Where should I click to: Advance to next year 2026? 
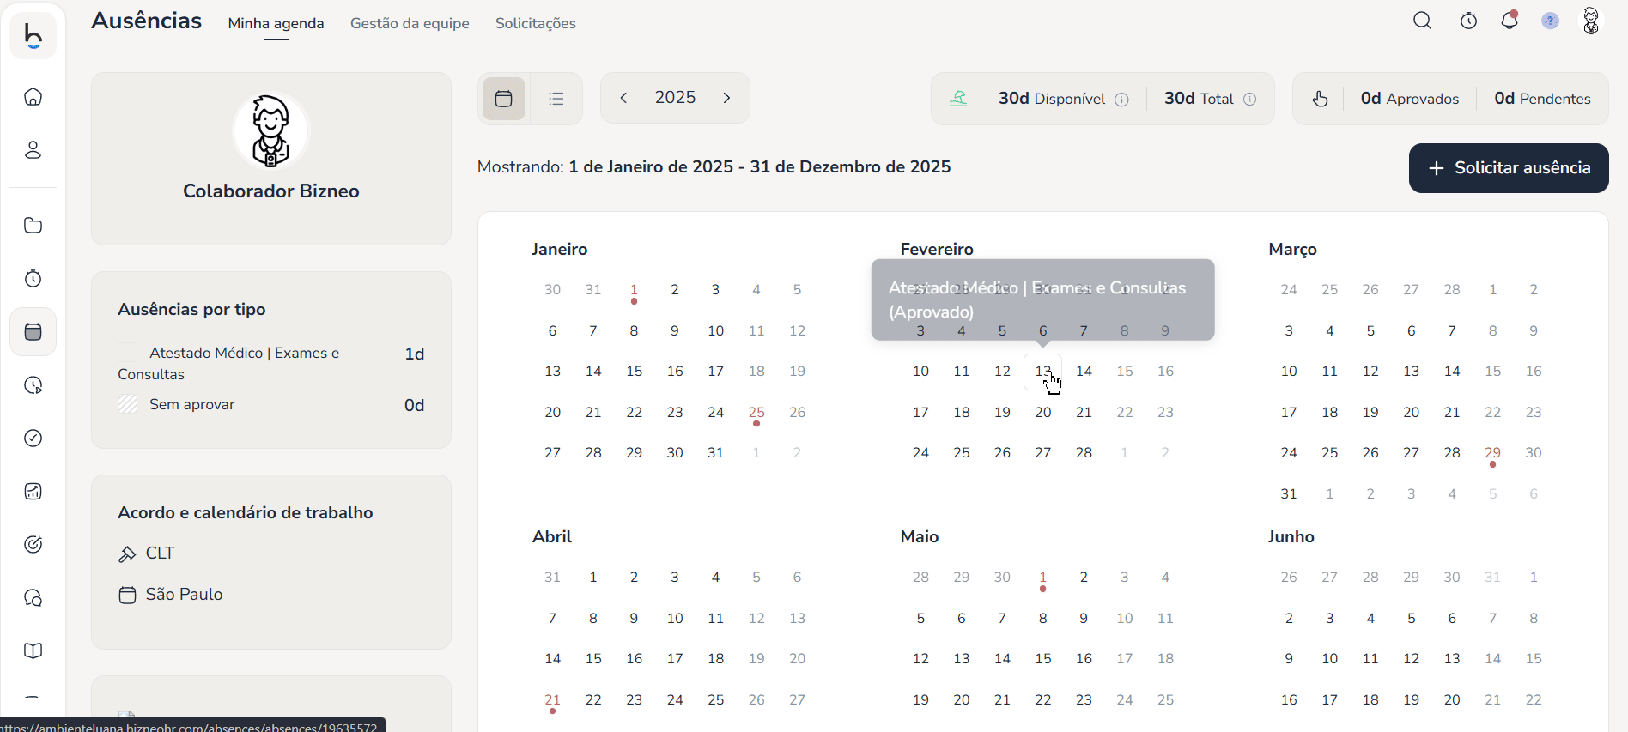726,98
